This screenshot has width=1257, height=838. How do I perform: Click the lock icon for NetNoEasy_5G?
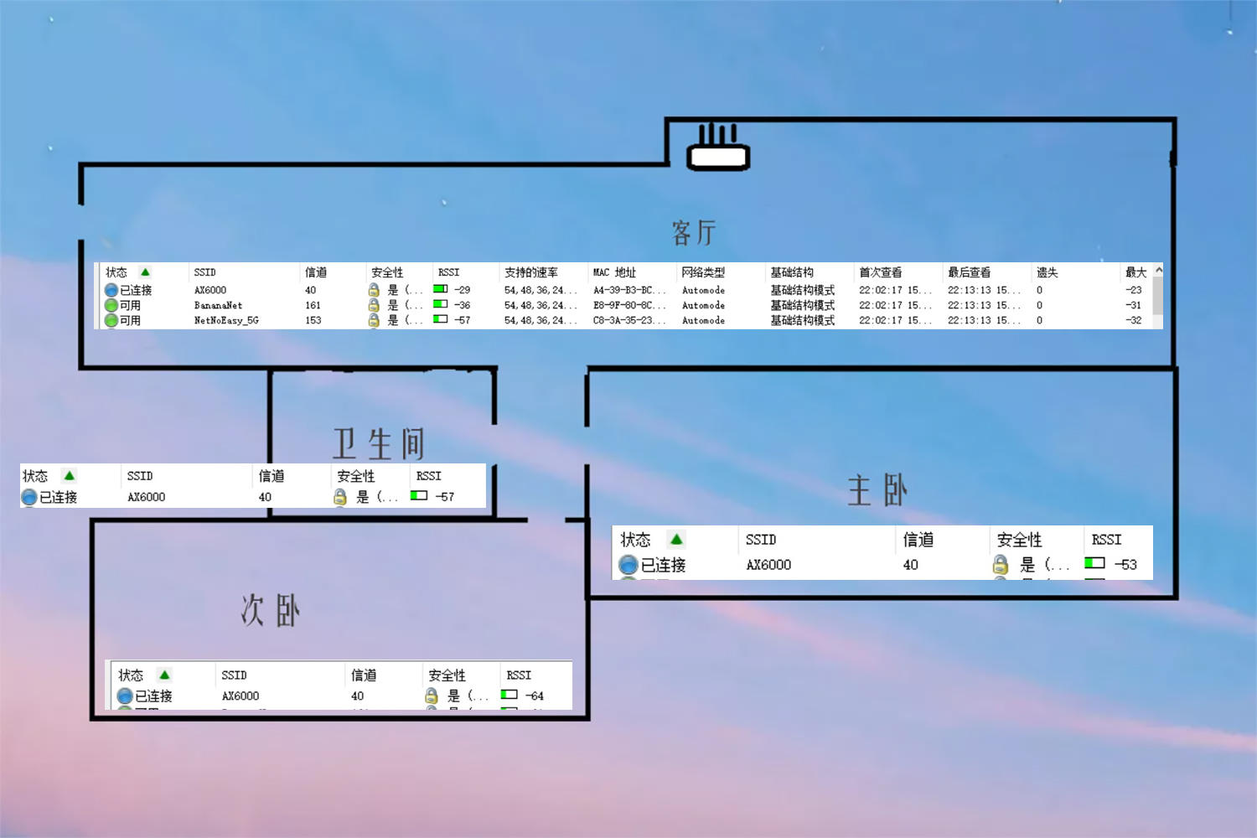pyautogui.click(x=375, y=320)
